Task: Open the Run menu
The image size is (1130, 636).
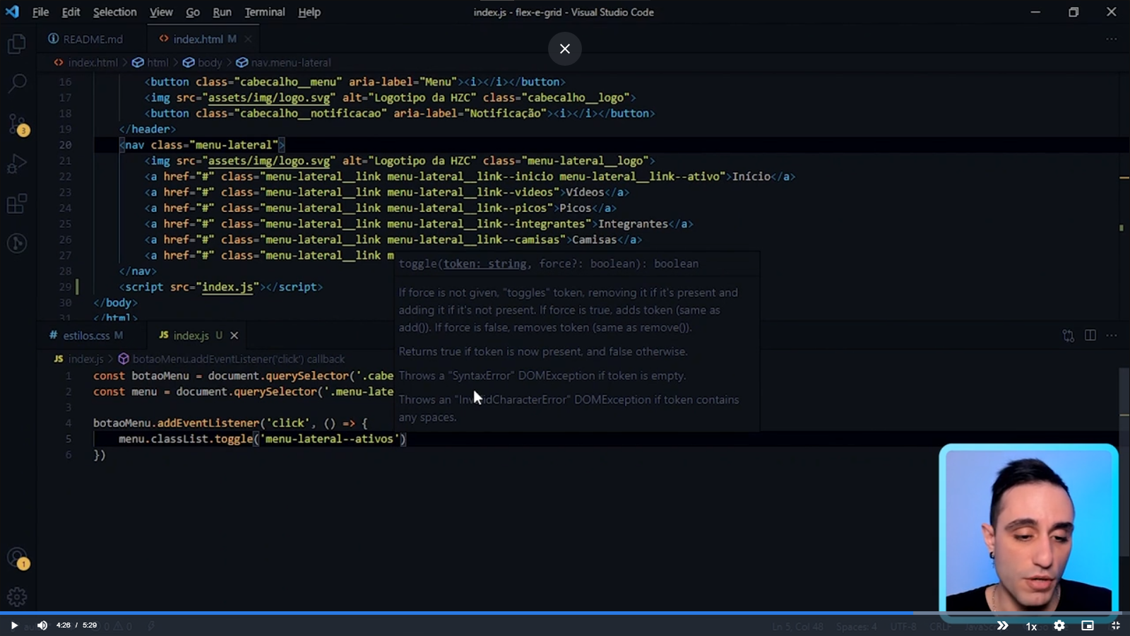Action: 222,12
